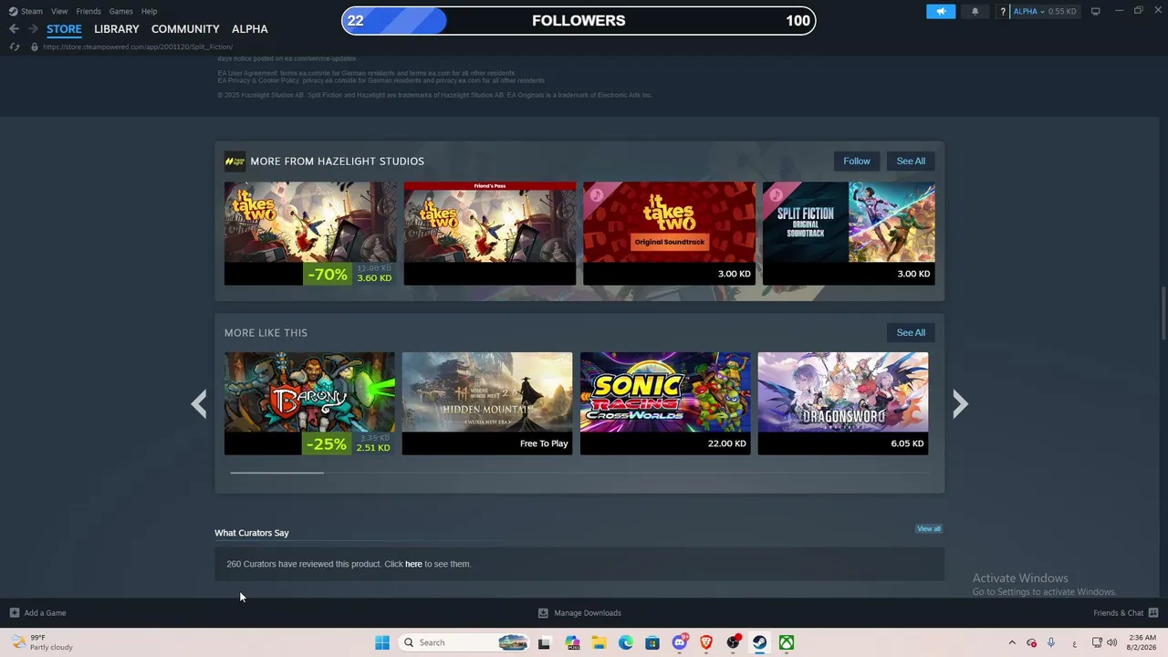Screen dimensions: 1168x657
Task: Show hidden system tray icons
Action: tap(1011, 642)
